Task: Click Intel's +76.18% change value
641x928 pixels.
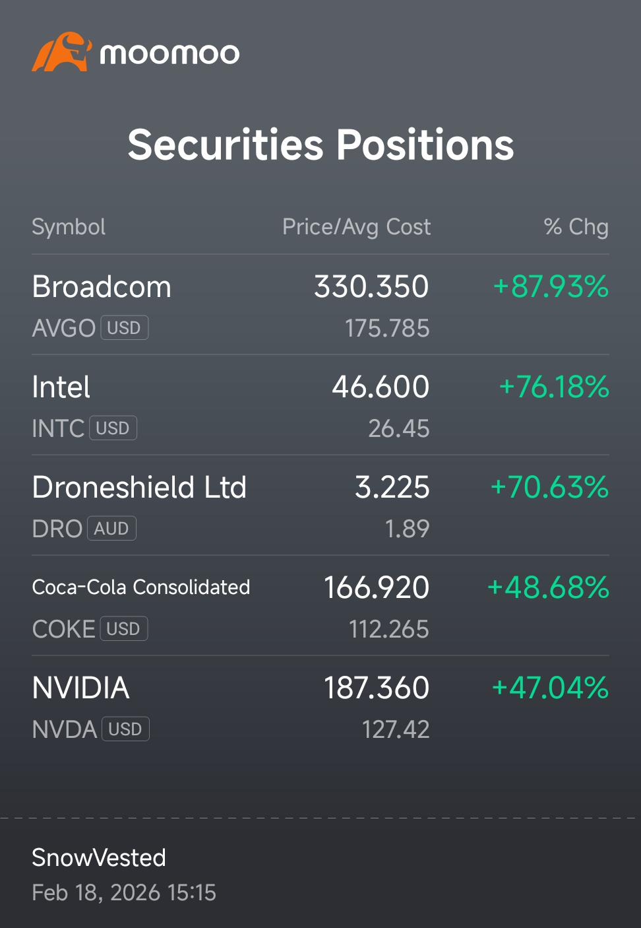Action: (554, 387)
